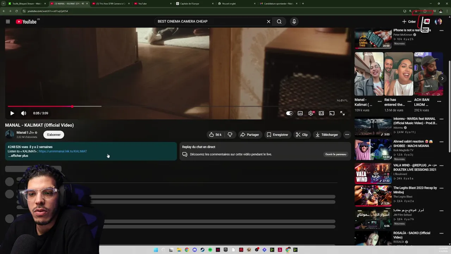Like the video with 56 k
Image resolution: width=451 pixels, height=254 pixels.
215,135
